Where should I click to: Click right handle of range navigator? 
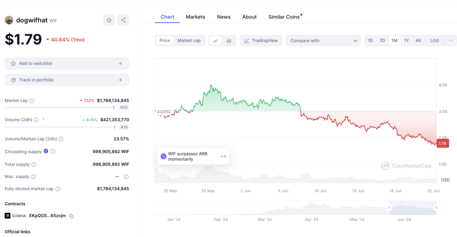(x=436, y=208)
